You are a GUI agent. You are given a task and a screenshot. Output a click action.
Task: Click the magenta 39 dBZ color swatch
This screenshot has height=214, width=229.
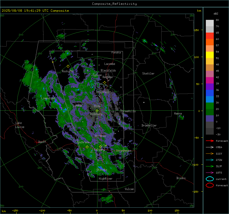coord(210,80)
